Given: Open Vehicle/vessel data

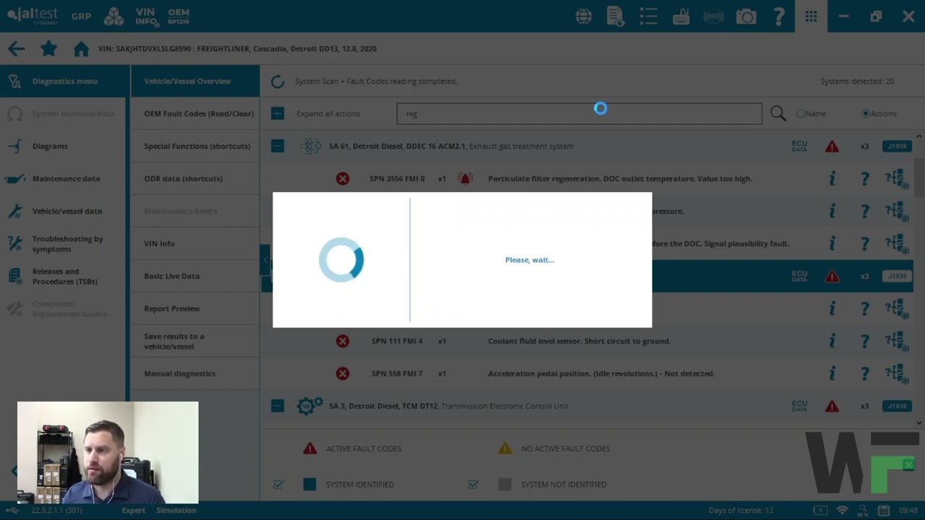Looking at the screenshot, I should pyautogui.click(x=64, y=211).
